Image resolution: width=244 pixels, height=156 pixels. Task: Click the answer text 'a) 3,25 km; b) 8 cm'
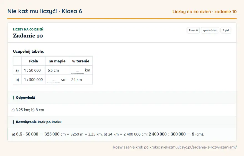pyautogui.click(x=28, y=110)
